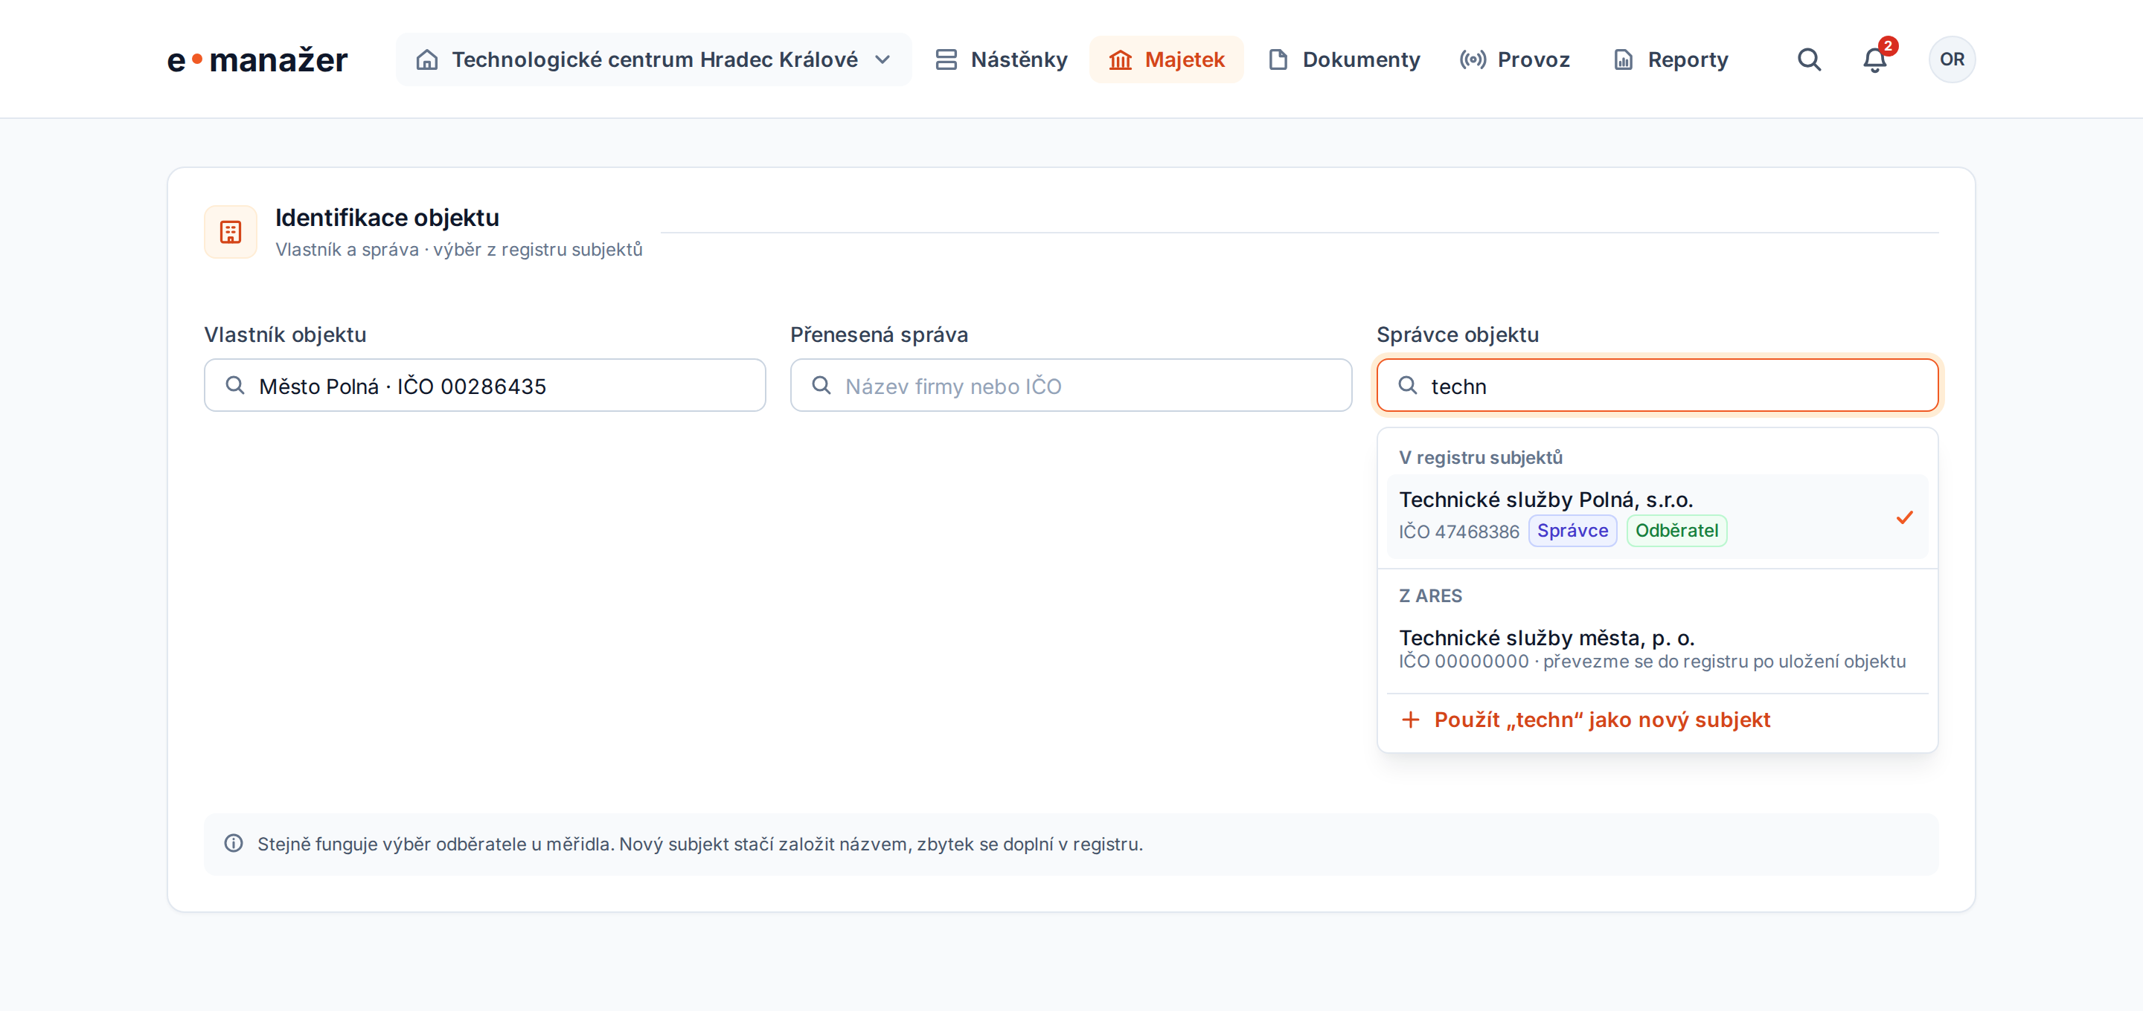Click the Provoz broadcast icon
This screenshot has height=1011, width=2143.
[x=1473, y=60]
